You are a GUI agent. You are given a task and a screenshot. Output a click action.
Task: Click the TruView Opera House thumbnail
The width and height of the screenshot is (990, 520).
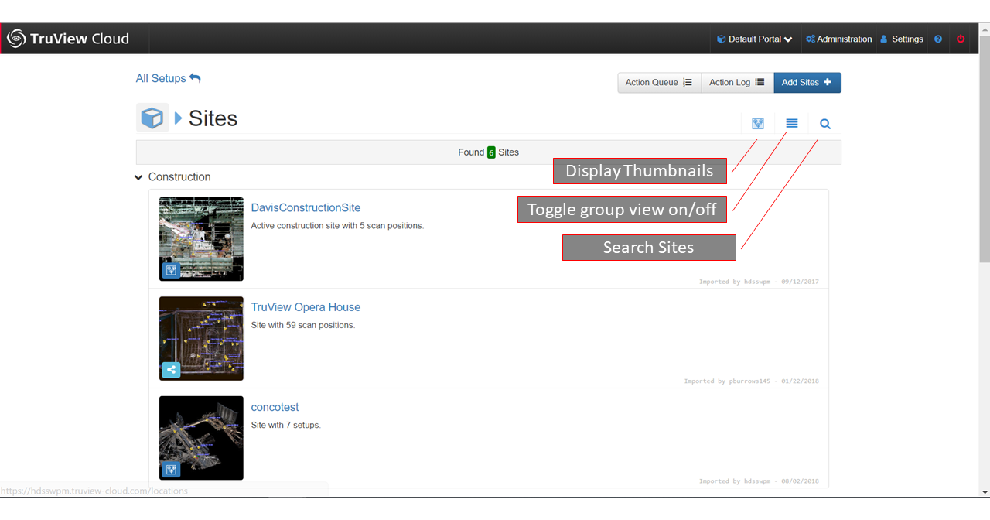tap(201, 338)
